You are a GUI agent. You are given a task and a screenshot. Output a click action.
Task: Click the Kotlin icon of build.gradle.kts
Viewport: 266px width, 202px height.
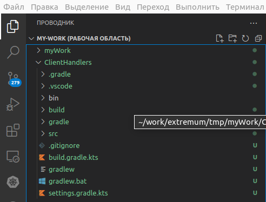[x=42, y=158]
